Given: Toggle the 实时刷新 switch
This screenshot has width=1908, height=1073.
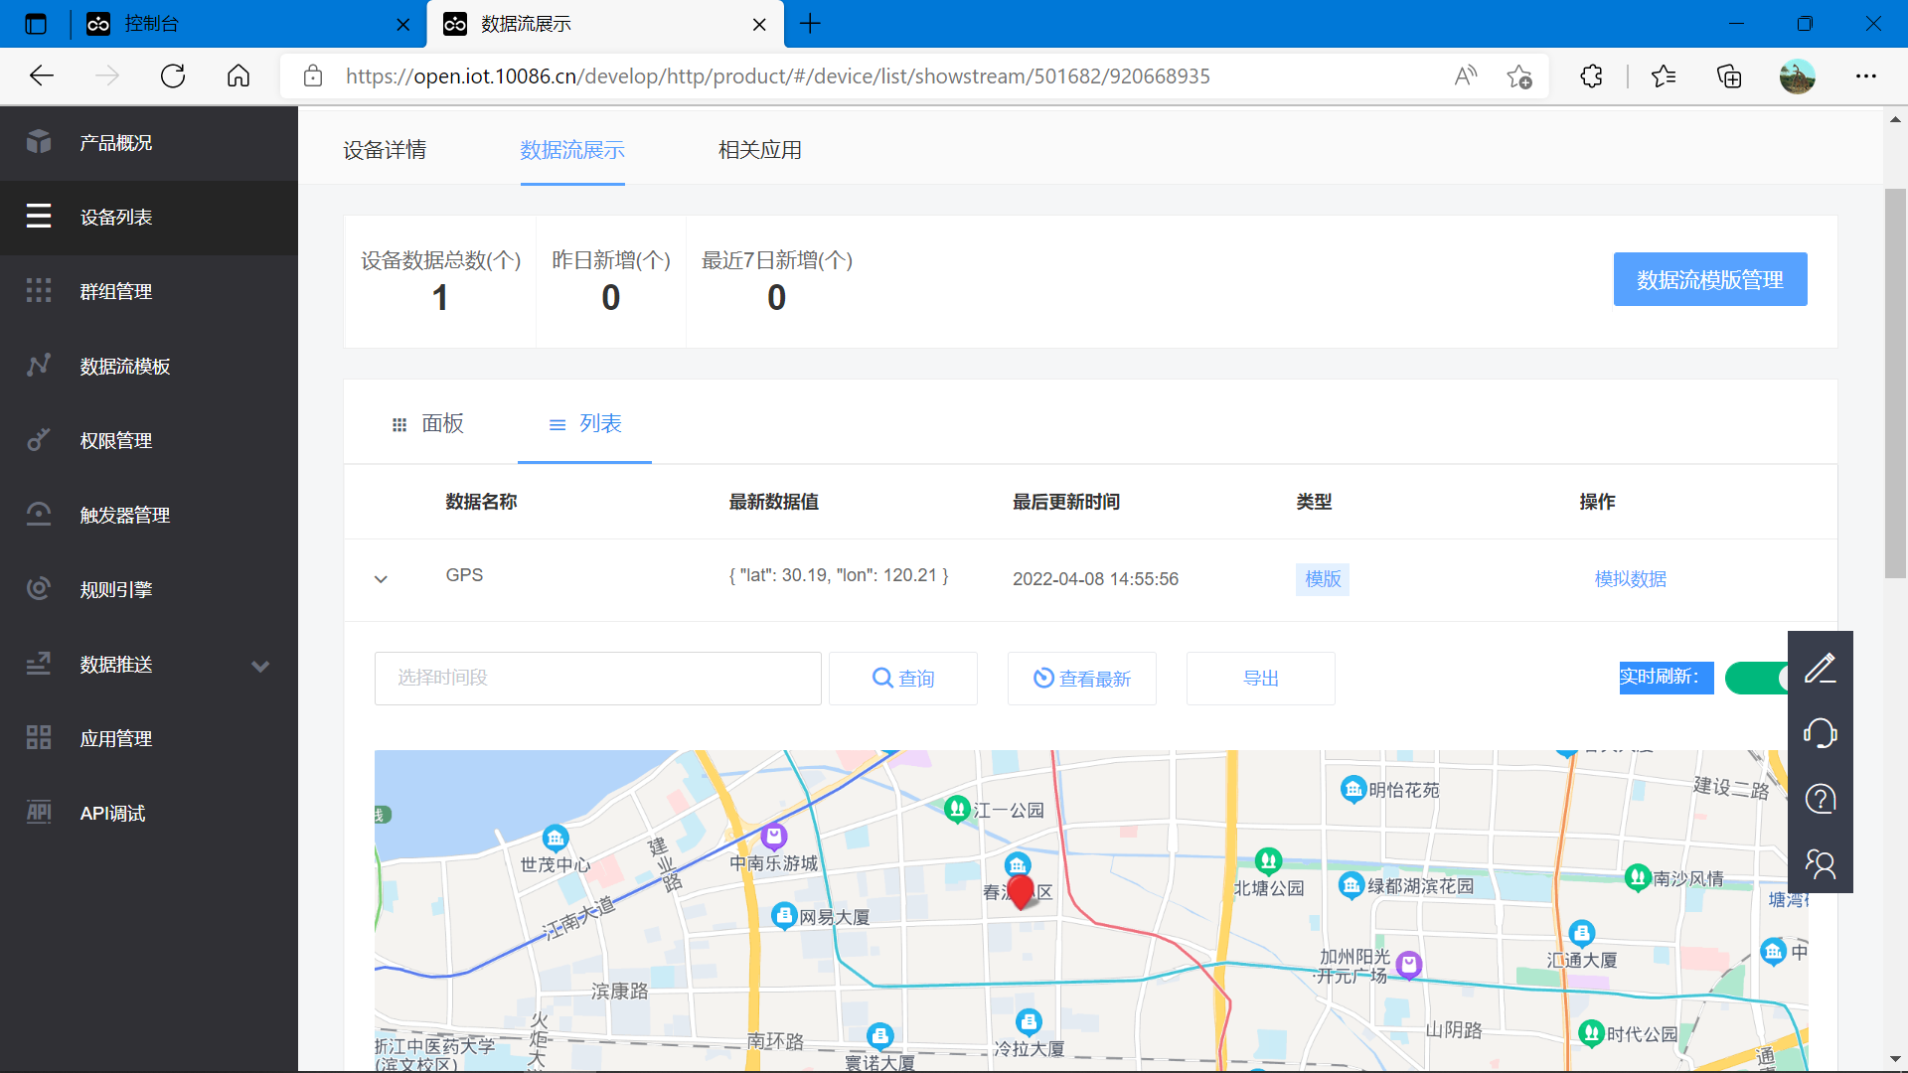Looking at the screenshot, I should pos(1757,679).
